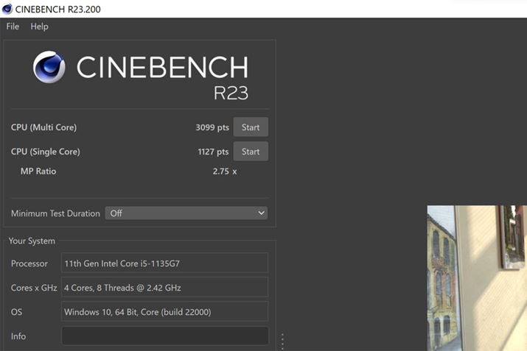Click the OS field showing Windows 10

point(164,312)
